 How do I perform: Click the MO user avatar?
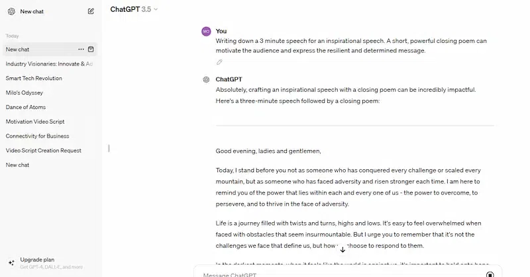tap(206, 31)
